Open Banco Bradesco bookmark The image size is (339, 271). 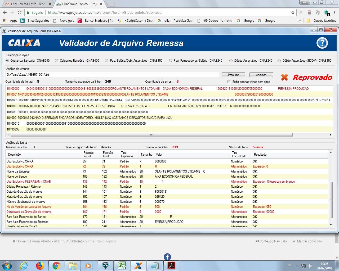pyautogui.click(x=96, y=21)
